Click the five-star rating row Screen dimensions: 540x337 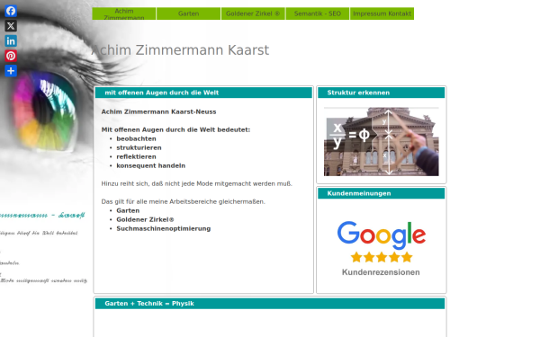click(382, 257)
